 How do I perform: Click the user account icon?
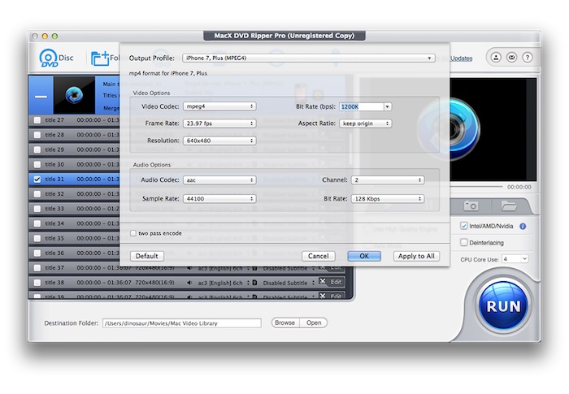[495, 58]
